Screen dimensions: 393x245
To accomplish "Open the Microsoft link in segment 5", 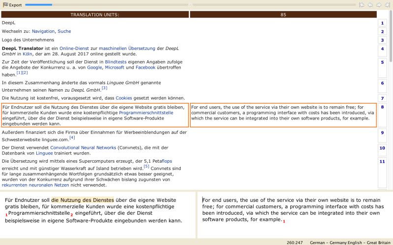I will [114, 68].
